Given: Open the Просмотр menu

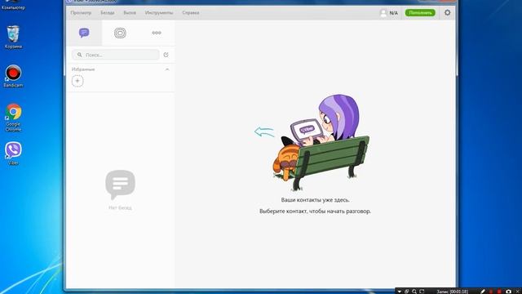Looking at the screenshot, I should [81, 13].
